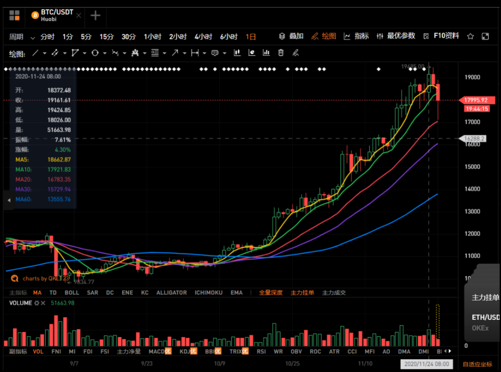
Task: Switch to 4小时 timeframe
Action: click(203, 37)
